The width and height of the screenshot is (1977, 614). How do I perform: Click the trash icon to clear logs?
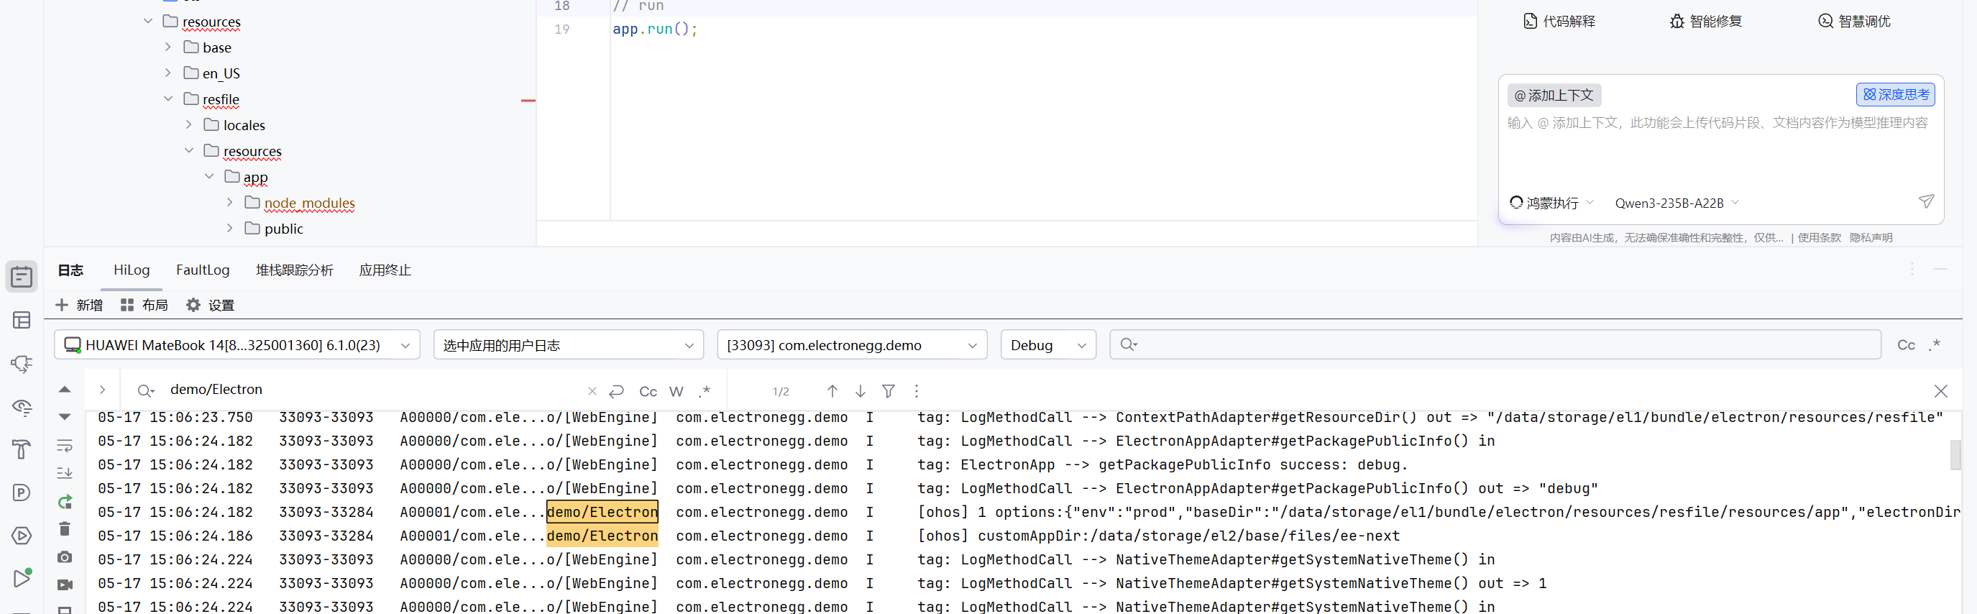(65, 529)
